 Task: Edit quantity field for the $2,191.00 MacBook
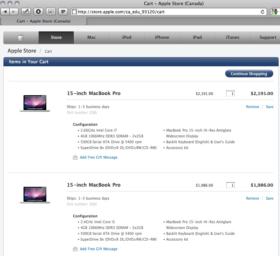pyautogui.click(x=230, y=94)
